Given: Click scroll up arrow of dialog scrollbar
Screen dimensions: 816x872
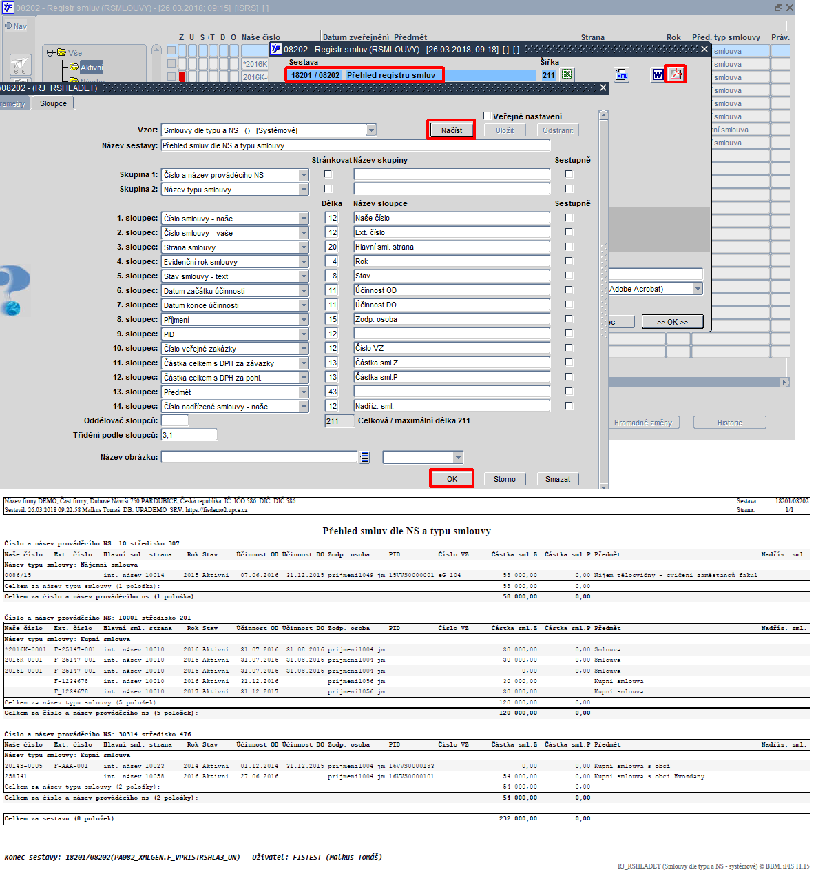Looking at the screenshot, I should (604, 114).
